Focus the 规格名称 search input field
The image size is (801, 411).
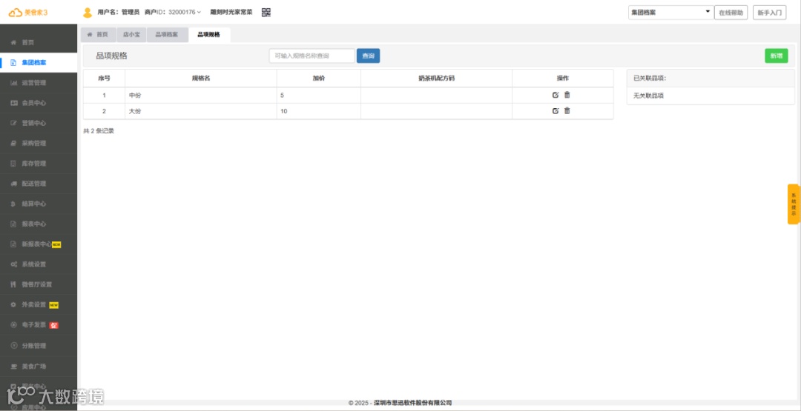coord(311,56)
